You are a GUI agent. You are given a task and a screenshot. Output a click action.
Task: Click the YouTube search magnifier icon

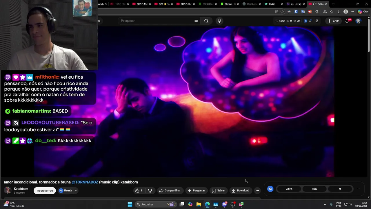pyautogui.click(x=206, y=21)
